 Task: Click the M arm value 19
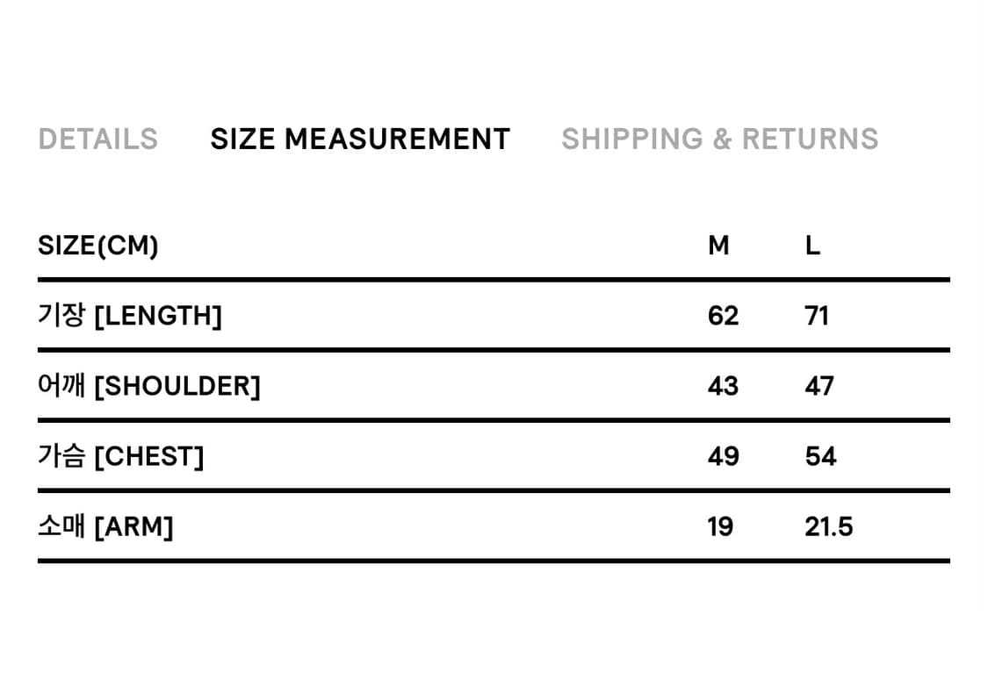pos(720,526)
